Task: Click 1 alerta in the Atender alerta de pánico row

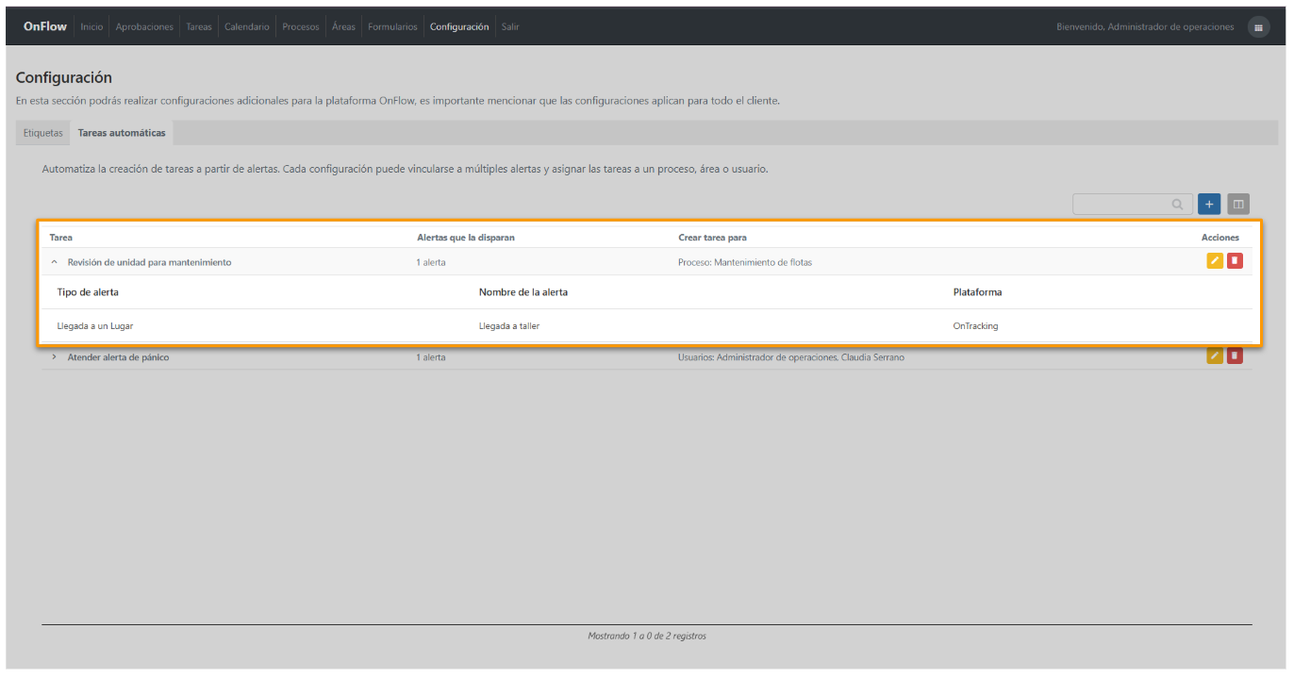Action: point(431,357)
